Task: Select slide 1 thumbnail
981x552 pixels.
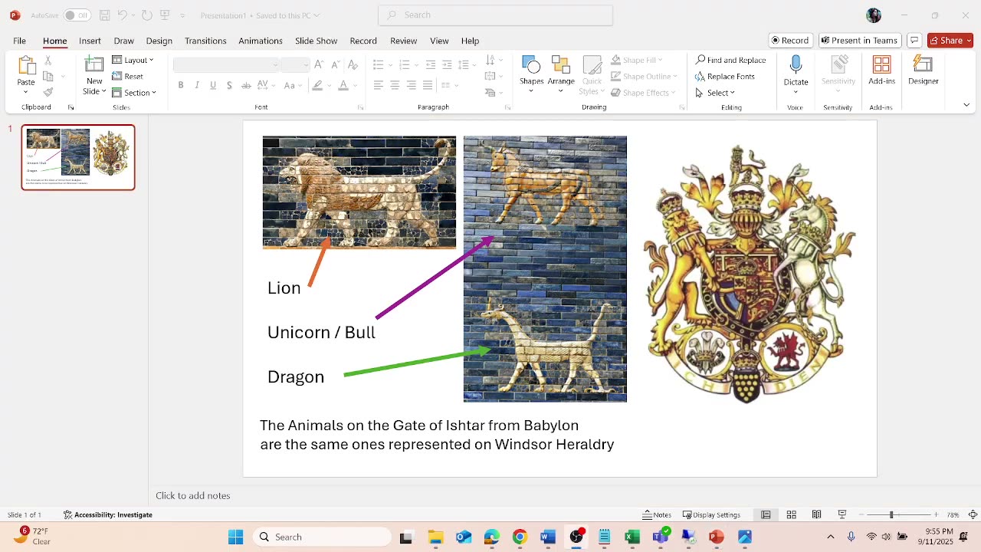Action: click(x=78, y=157)
